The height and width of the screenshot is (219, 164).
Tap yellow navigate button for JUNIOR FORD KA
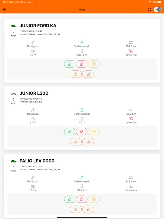(94, 64)
